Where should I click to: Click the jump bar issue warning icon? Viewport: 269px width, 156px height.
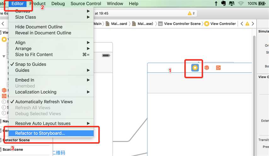[x=247, y=24]
